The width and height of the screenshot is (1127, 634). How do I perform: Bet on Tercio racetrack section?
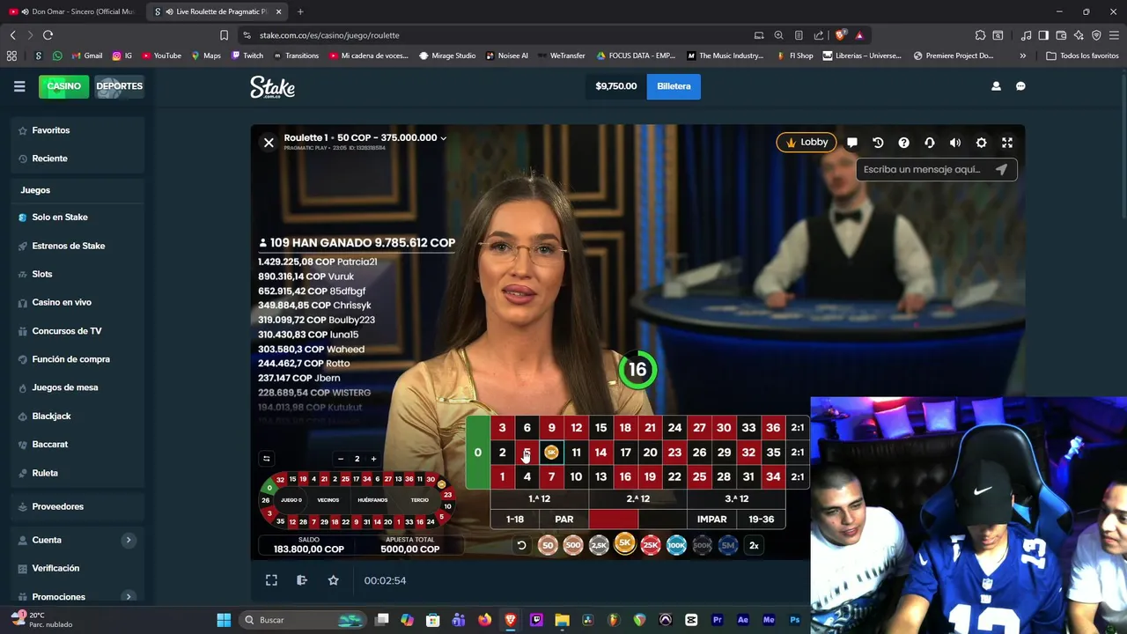pos(420,500)
